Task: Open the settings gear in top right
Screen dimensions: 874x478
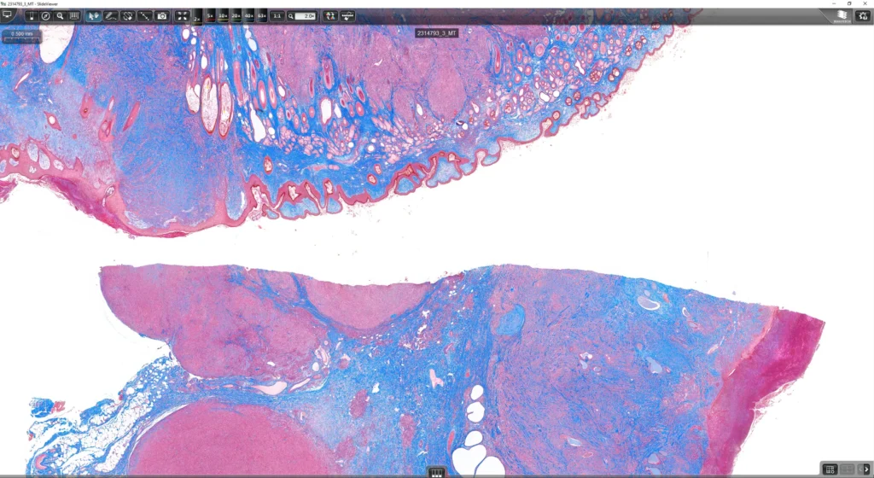Action: click(863, 16)
